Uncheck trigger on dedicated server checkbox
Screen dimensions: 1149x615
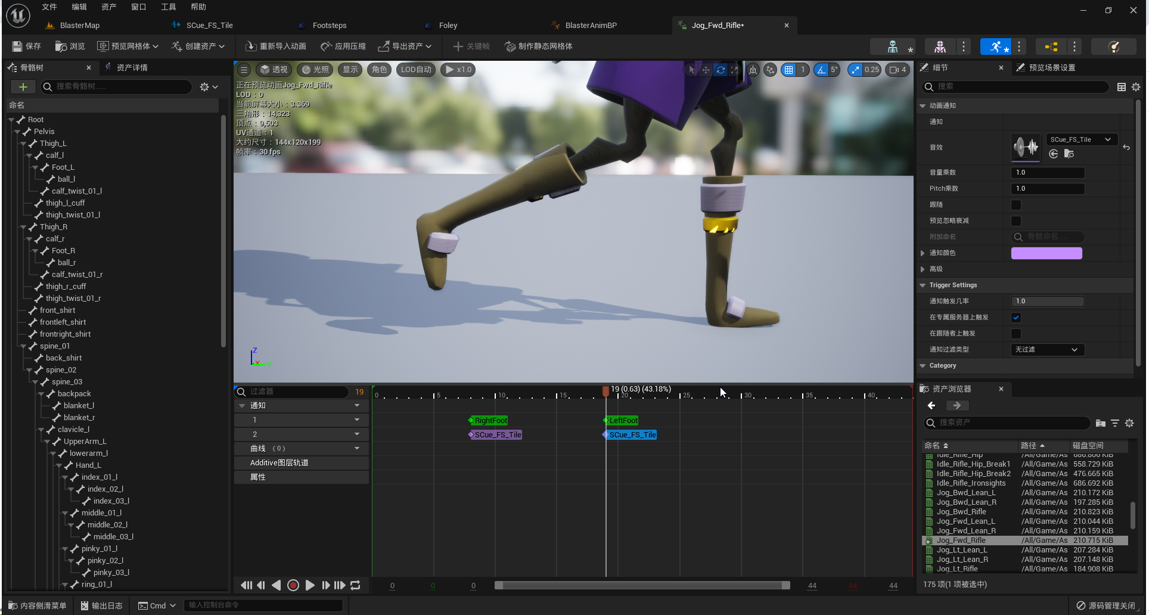tap(1016, 318)
